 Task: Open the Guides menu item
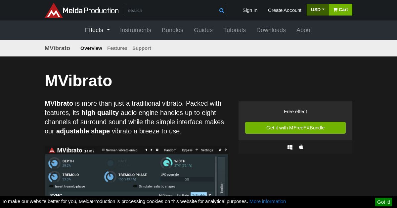[x=203, y=30]
